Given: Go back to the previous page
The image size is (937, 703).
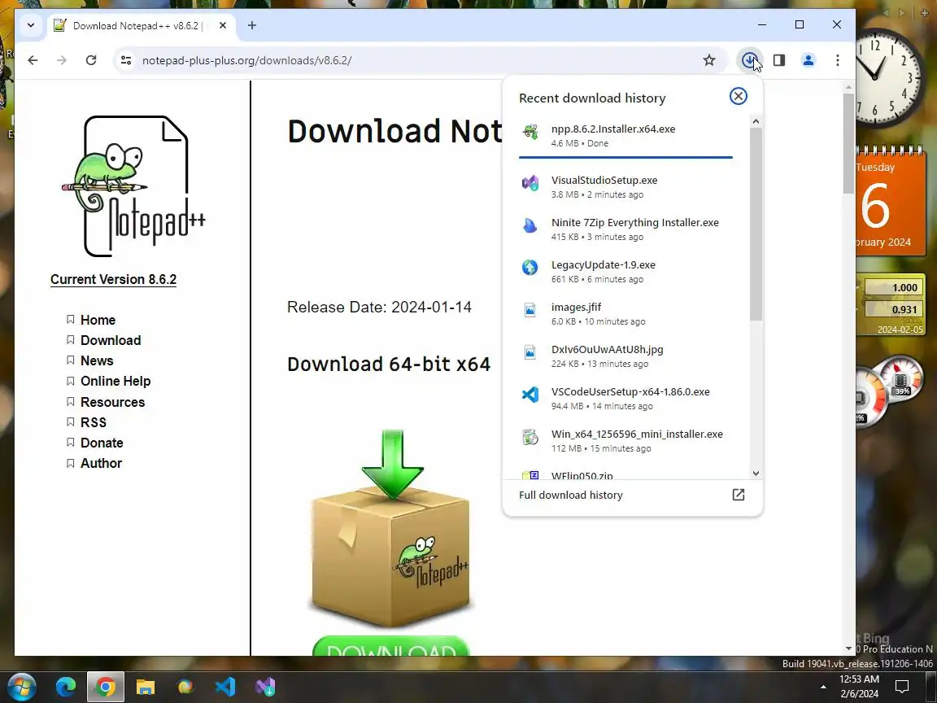Looking at the screenshot, I should (33, 59).
